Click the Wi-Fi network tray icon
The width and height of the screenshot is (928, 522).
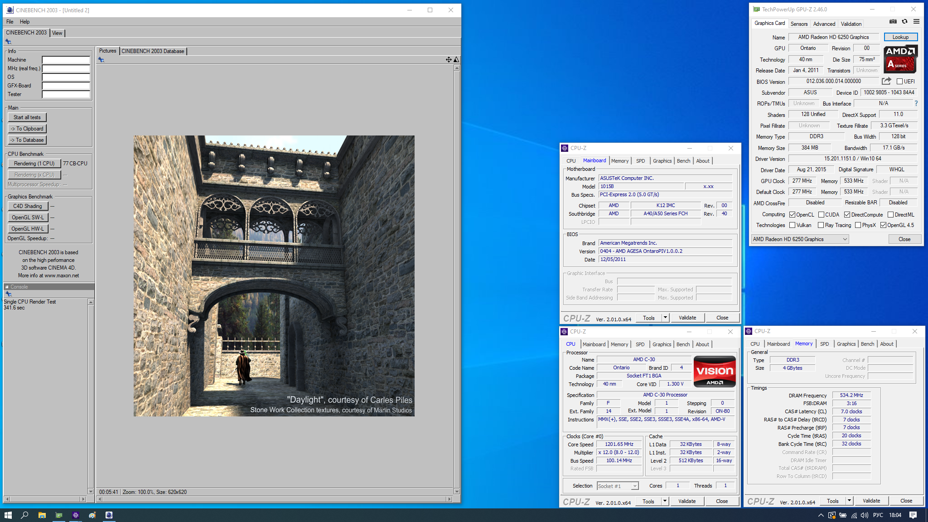point(854,515)
